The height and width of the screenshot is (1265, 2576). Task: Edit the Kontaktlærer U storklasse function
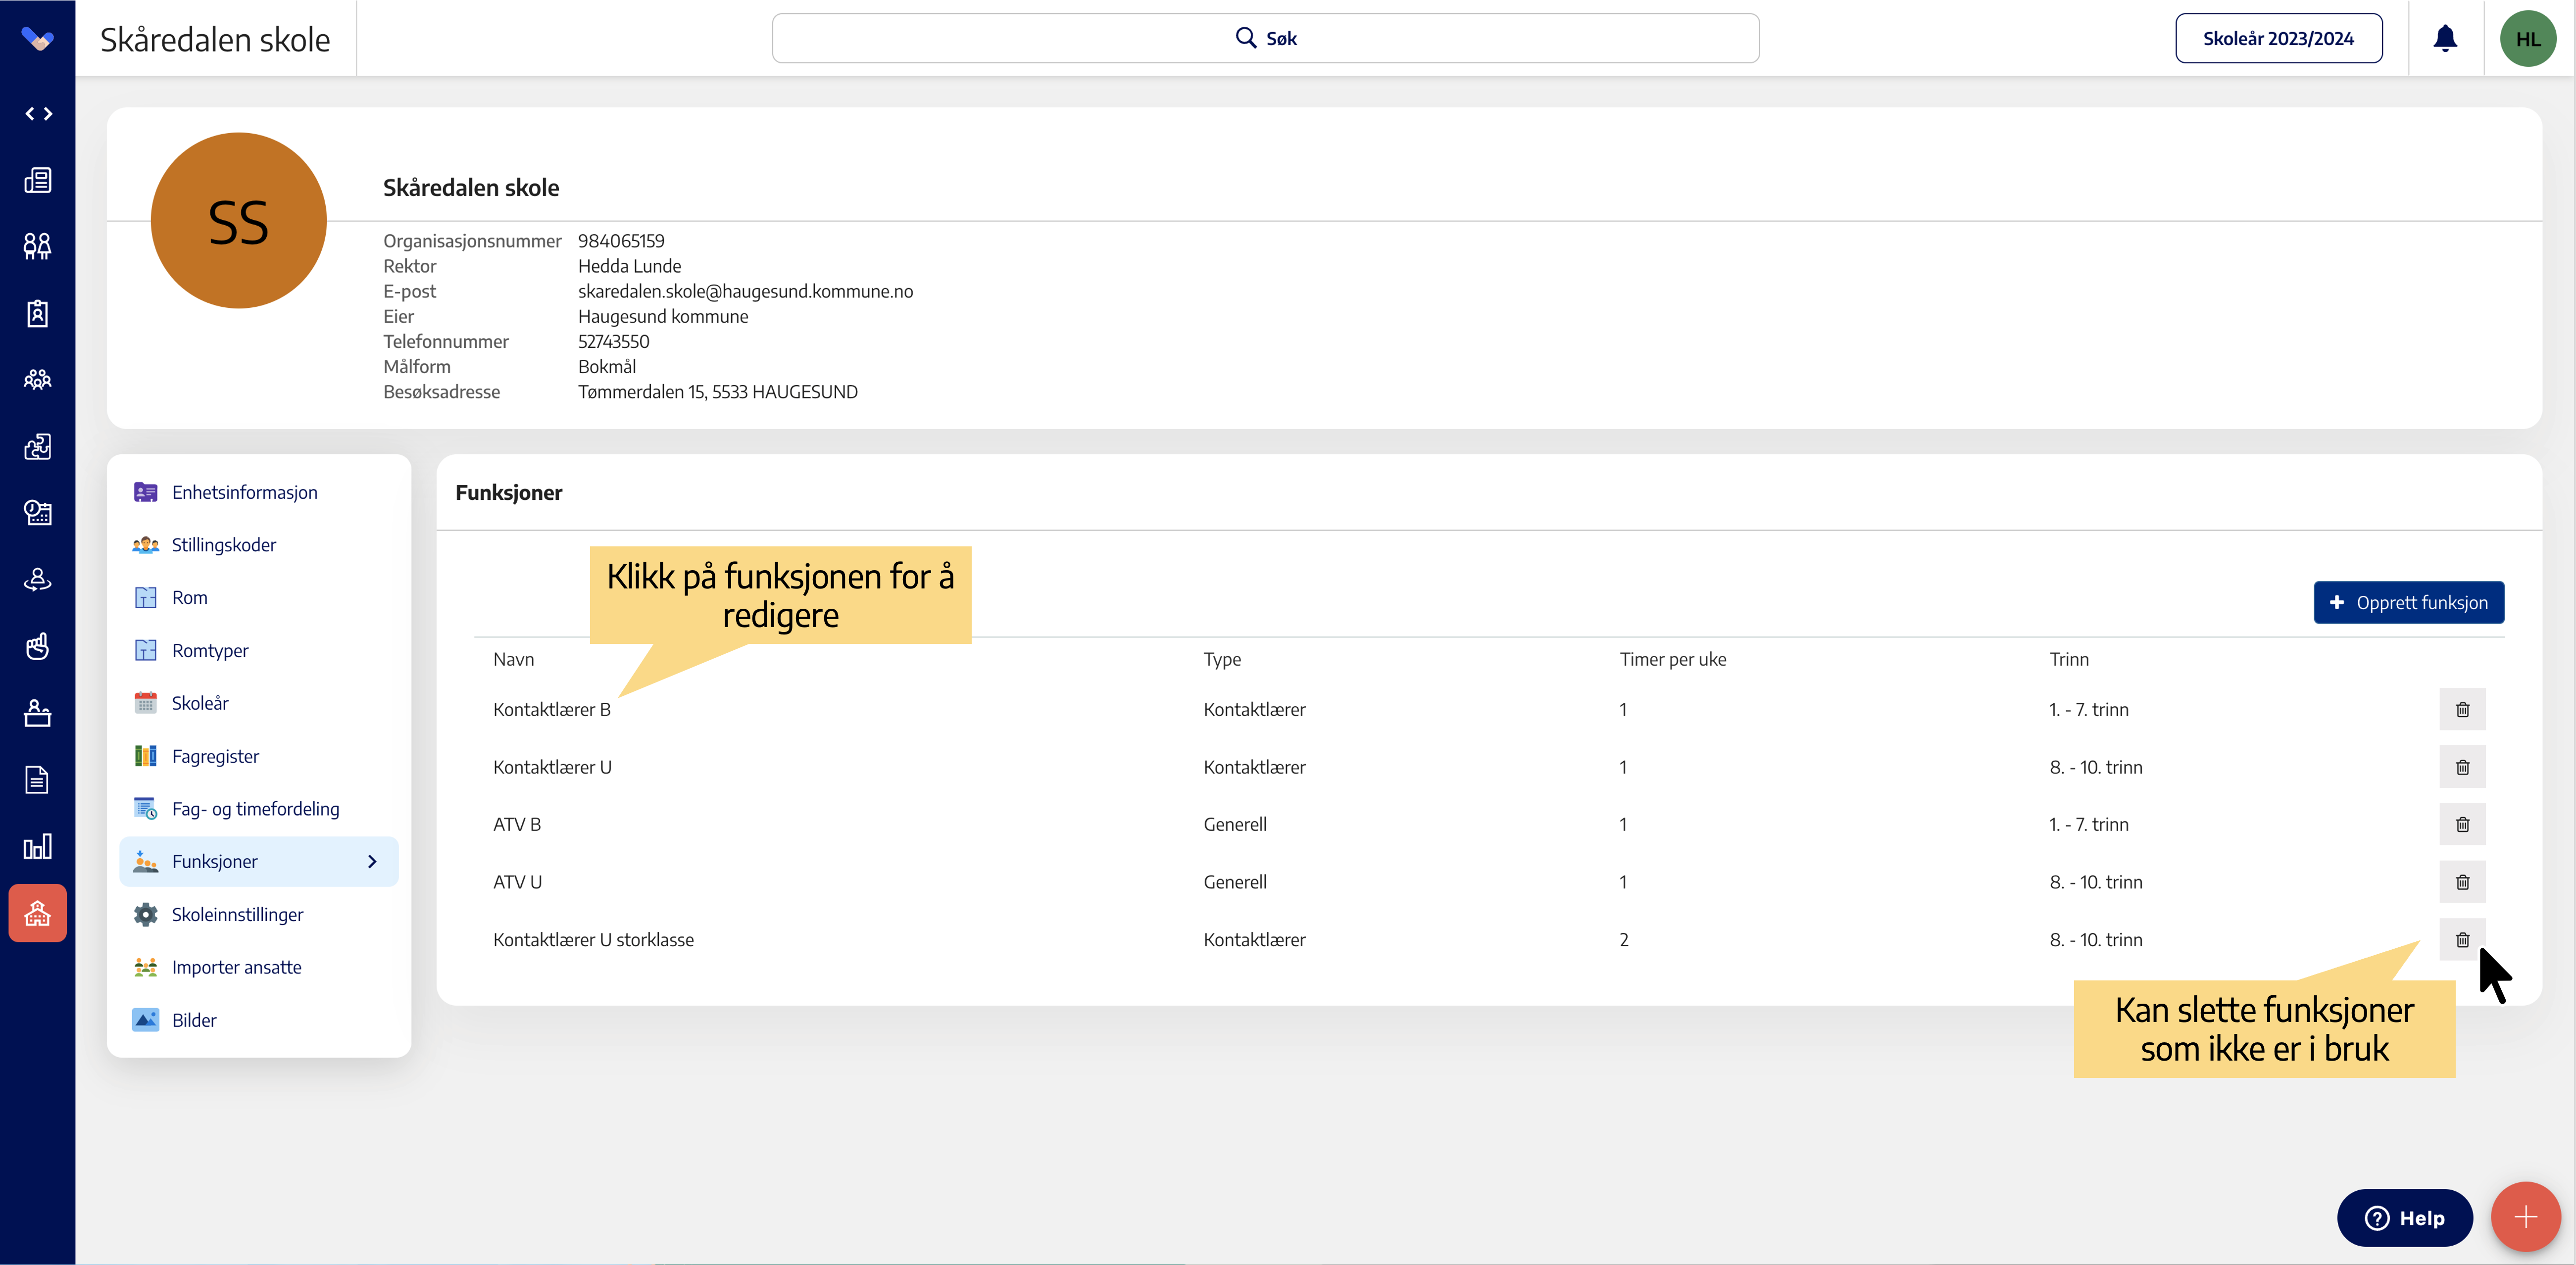pos(593,939)
